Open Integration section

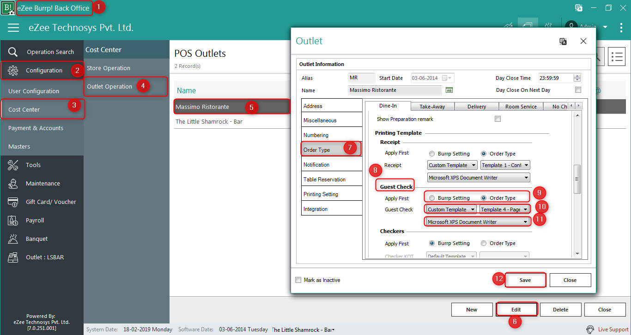pyautogui.click(x=332, y=209)
